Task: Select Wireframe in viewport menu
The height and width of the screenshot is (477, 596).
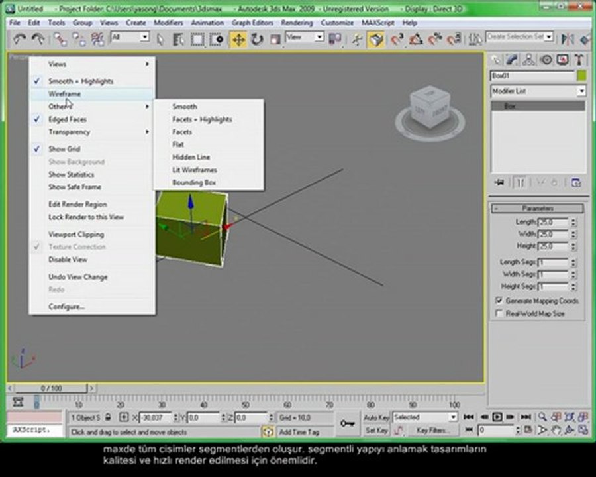Action: [x=92, y=93]
